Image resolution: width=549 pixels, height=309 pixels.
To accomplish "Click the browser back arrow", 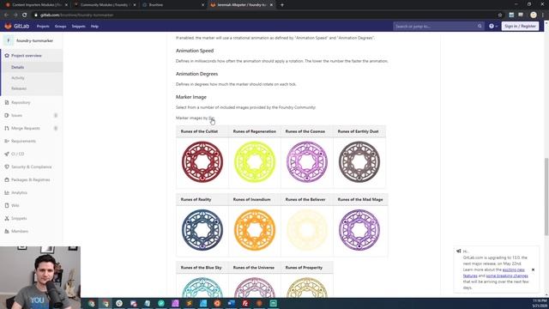I will [7, 15].
